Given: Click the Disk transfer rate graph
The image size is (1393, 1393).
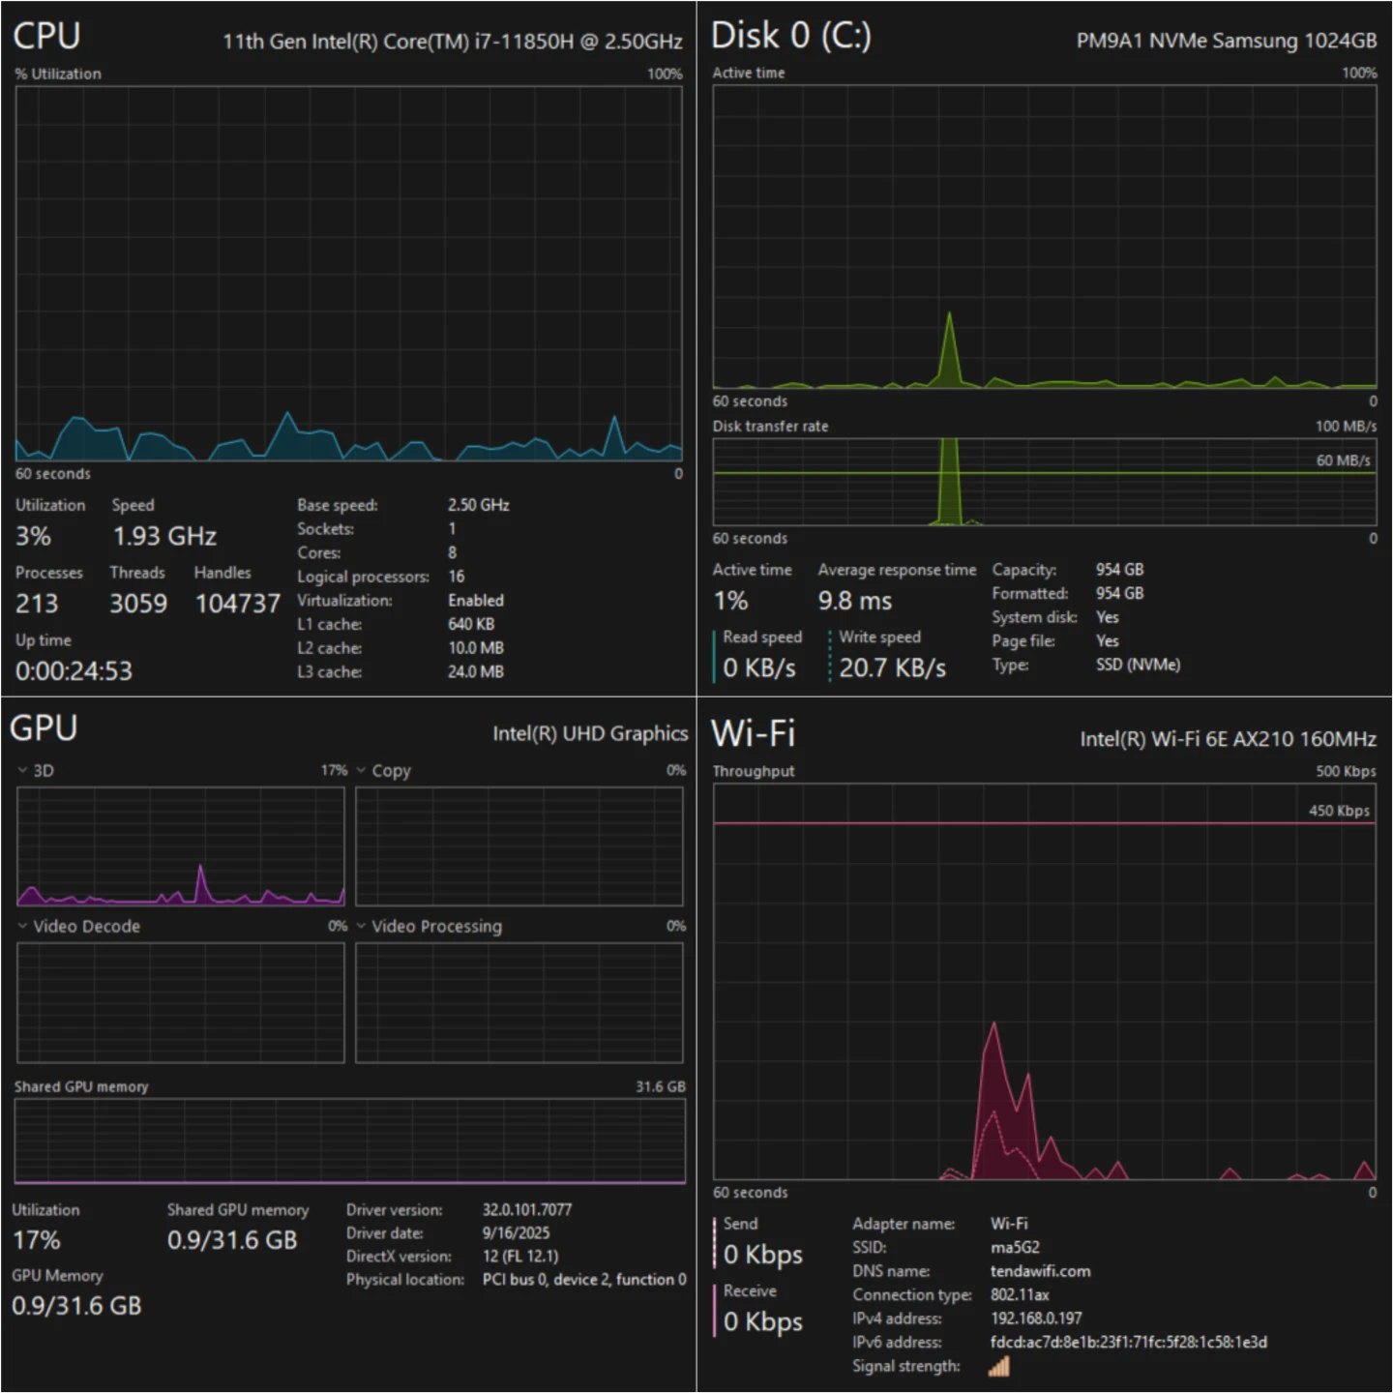Looking at the screenshot, I should (x=1044, y=482).
